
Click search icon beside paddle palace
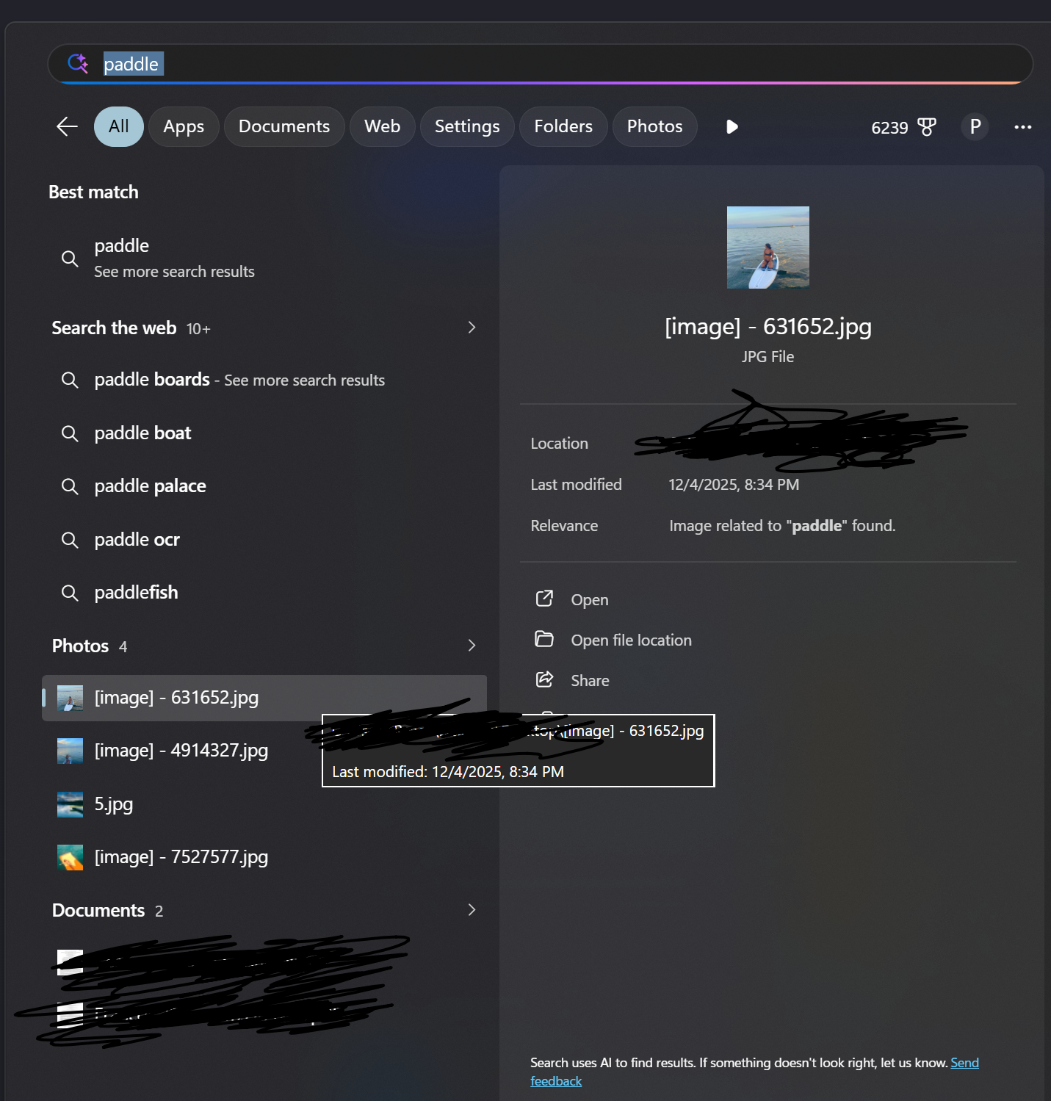pos(70,486)
